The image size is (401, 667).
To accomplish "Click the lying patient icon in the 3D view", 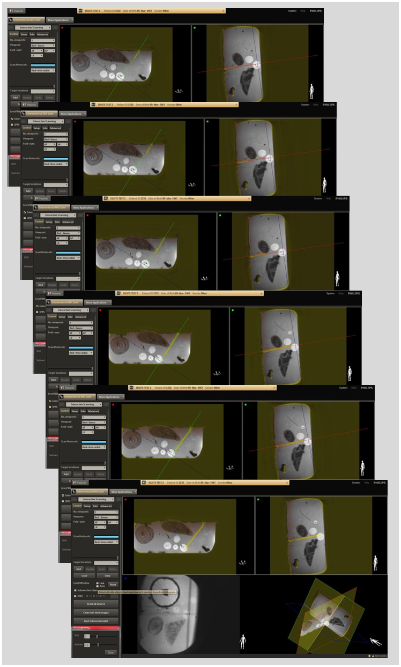I will tap(376, 642).
